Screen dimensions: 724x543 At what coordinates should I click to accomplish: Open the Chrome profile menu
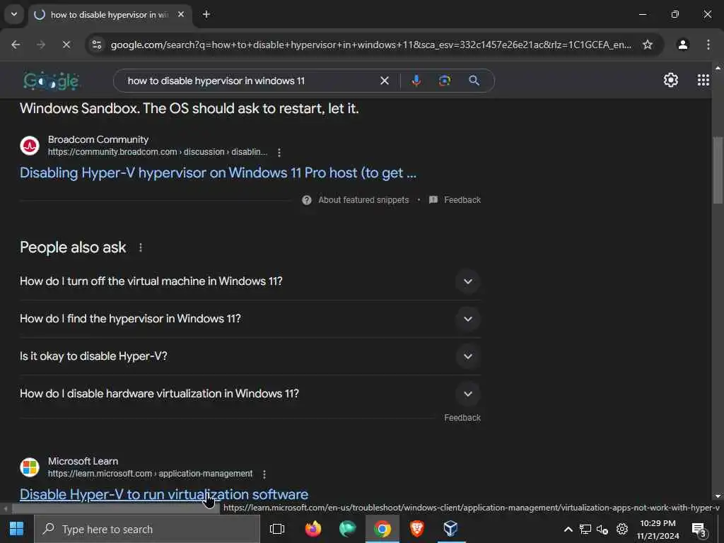pyautogui.click(x=683, y=45)
